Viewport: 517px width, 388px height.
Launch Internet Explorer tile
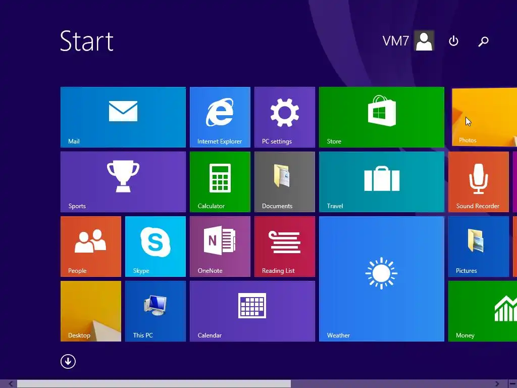[x=220, y=117]
